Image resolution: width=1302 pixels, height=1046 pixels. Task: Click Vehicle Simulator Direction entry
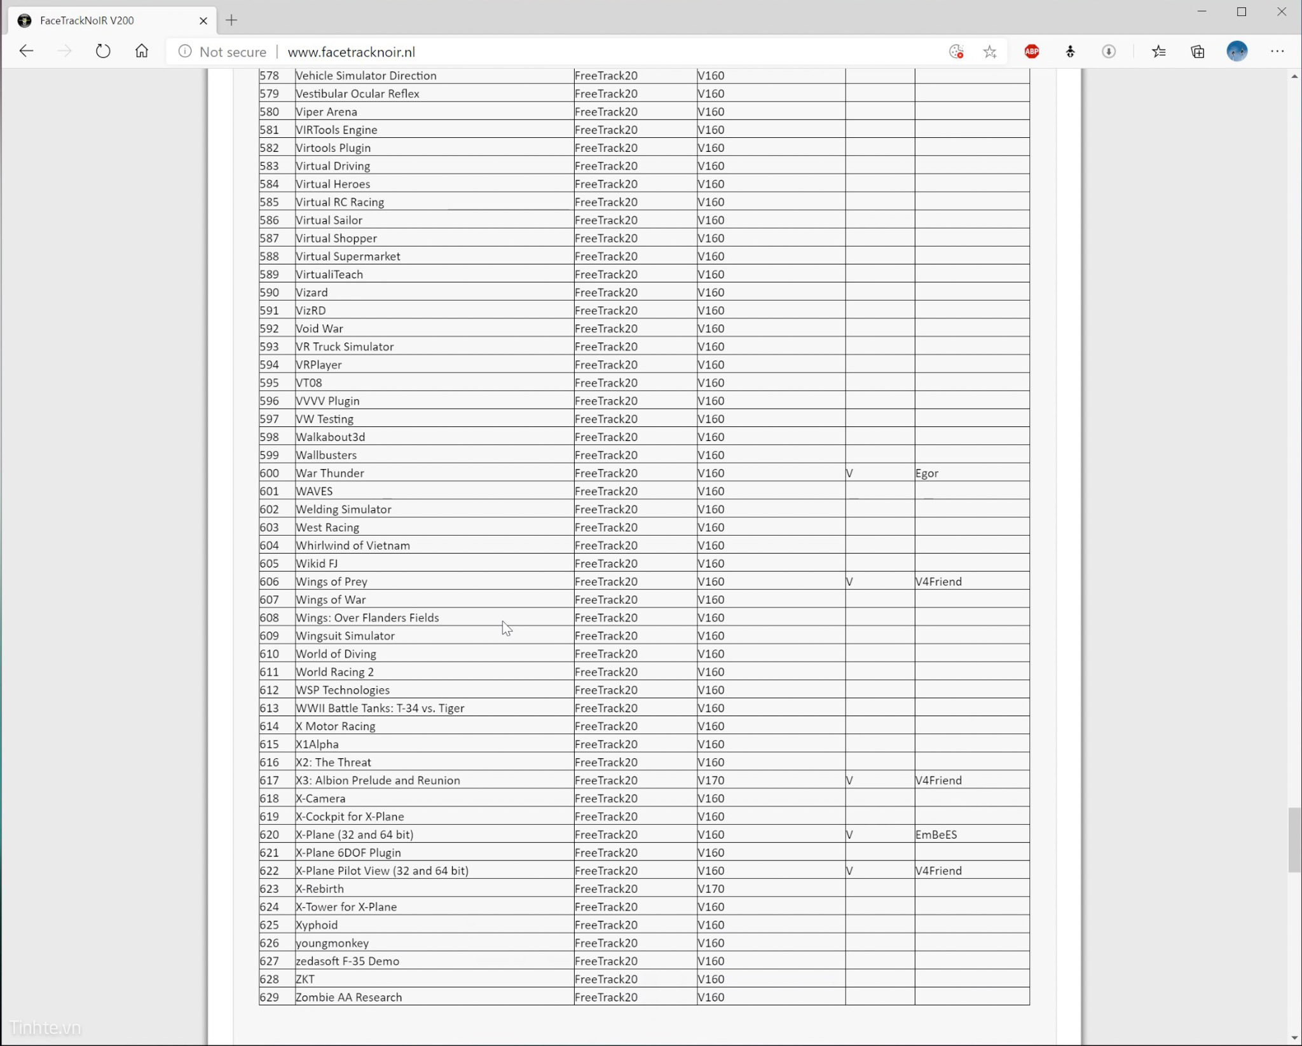pos(366,76)
